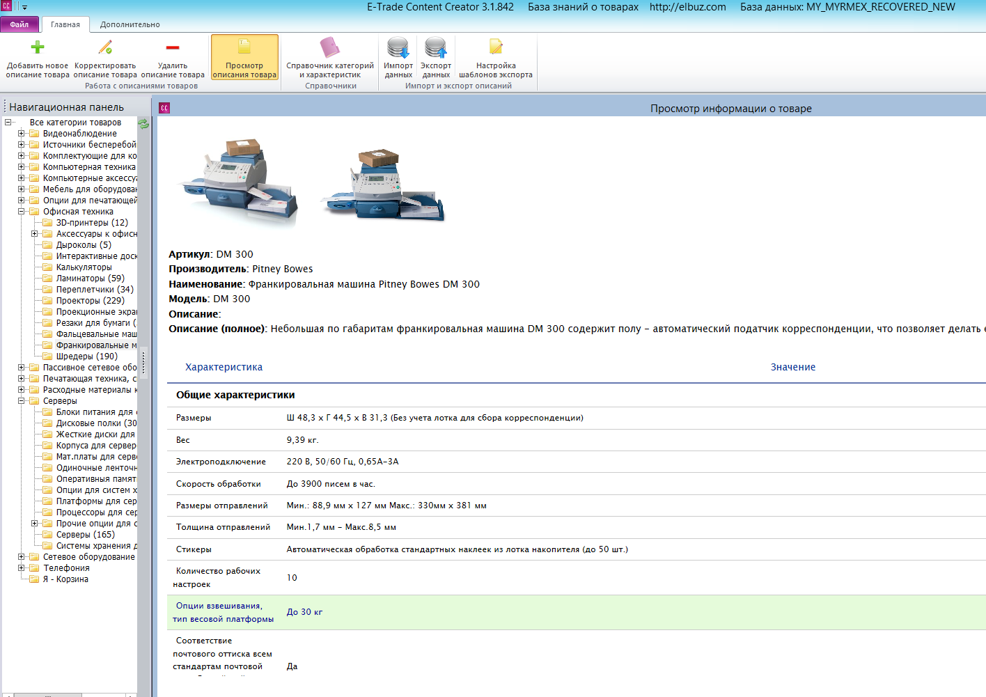Click the Скорость обработки row

[577, 484]
